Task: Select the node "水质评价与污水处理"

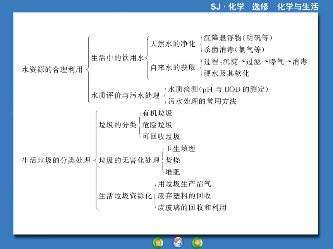Action: click(x=125, y=95)
